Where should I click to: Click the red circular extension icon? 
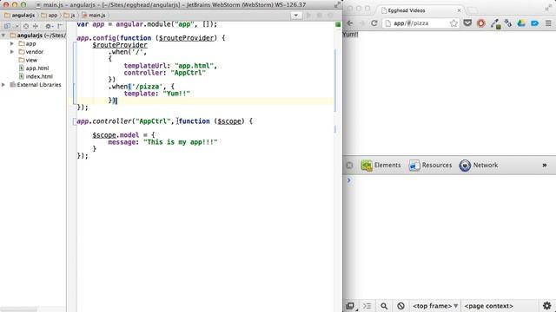[480, 23]
